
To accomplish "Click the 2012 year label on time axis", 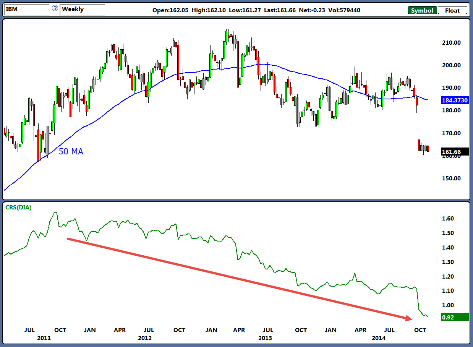I will [x=145, y=338].
